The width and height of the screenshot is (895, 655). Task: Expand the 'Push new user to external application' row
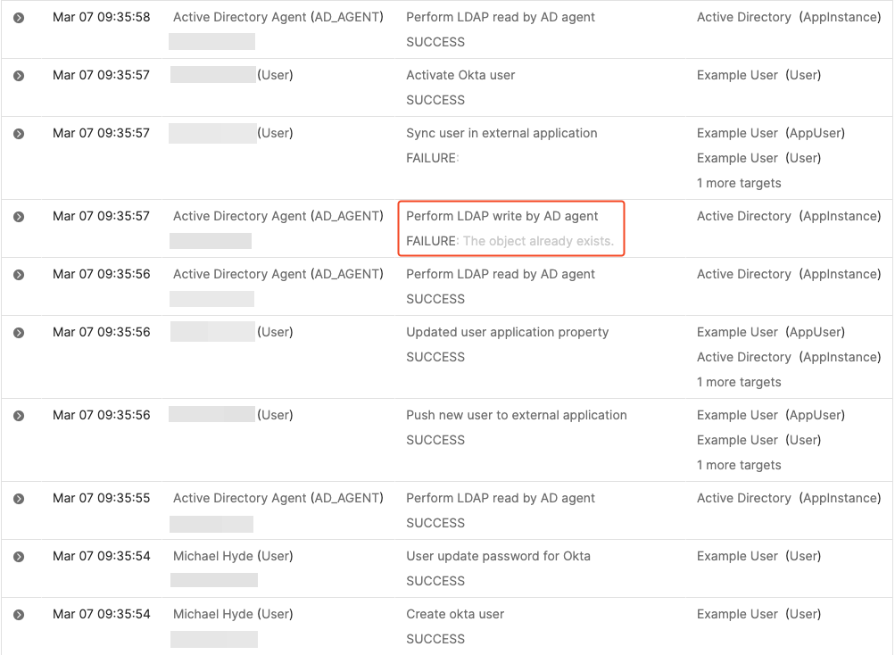(19, 416)
